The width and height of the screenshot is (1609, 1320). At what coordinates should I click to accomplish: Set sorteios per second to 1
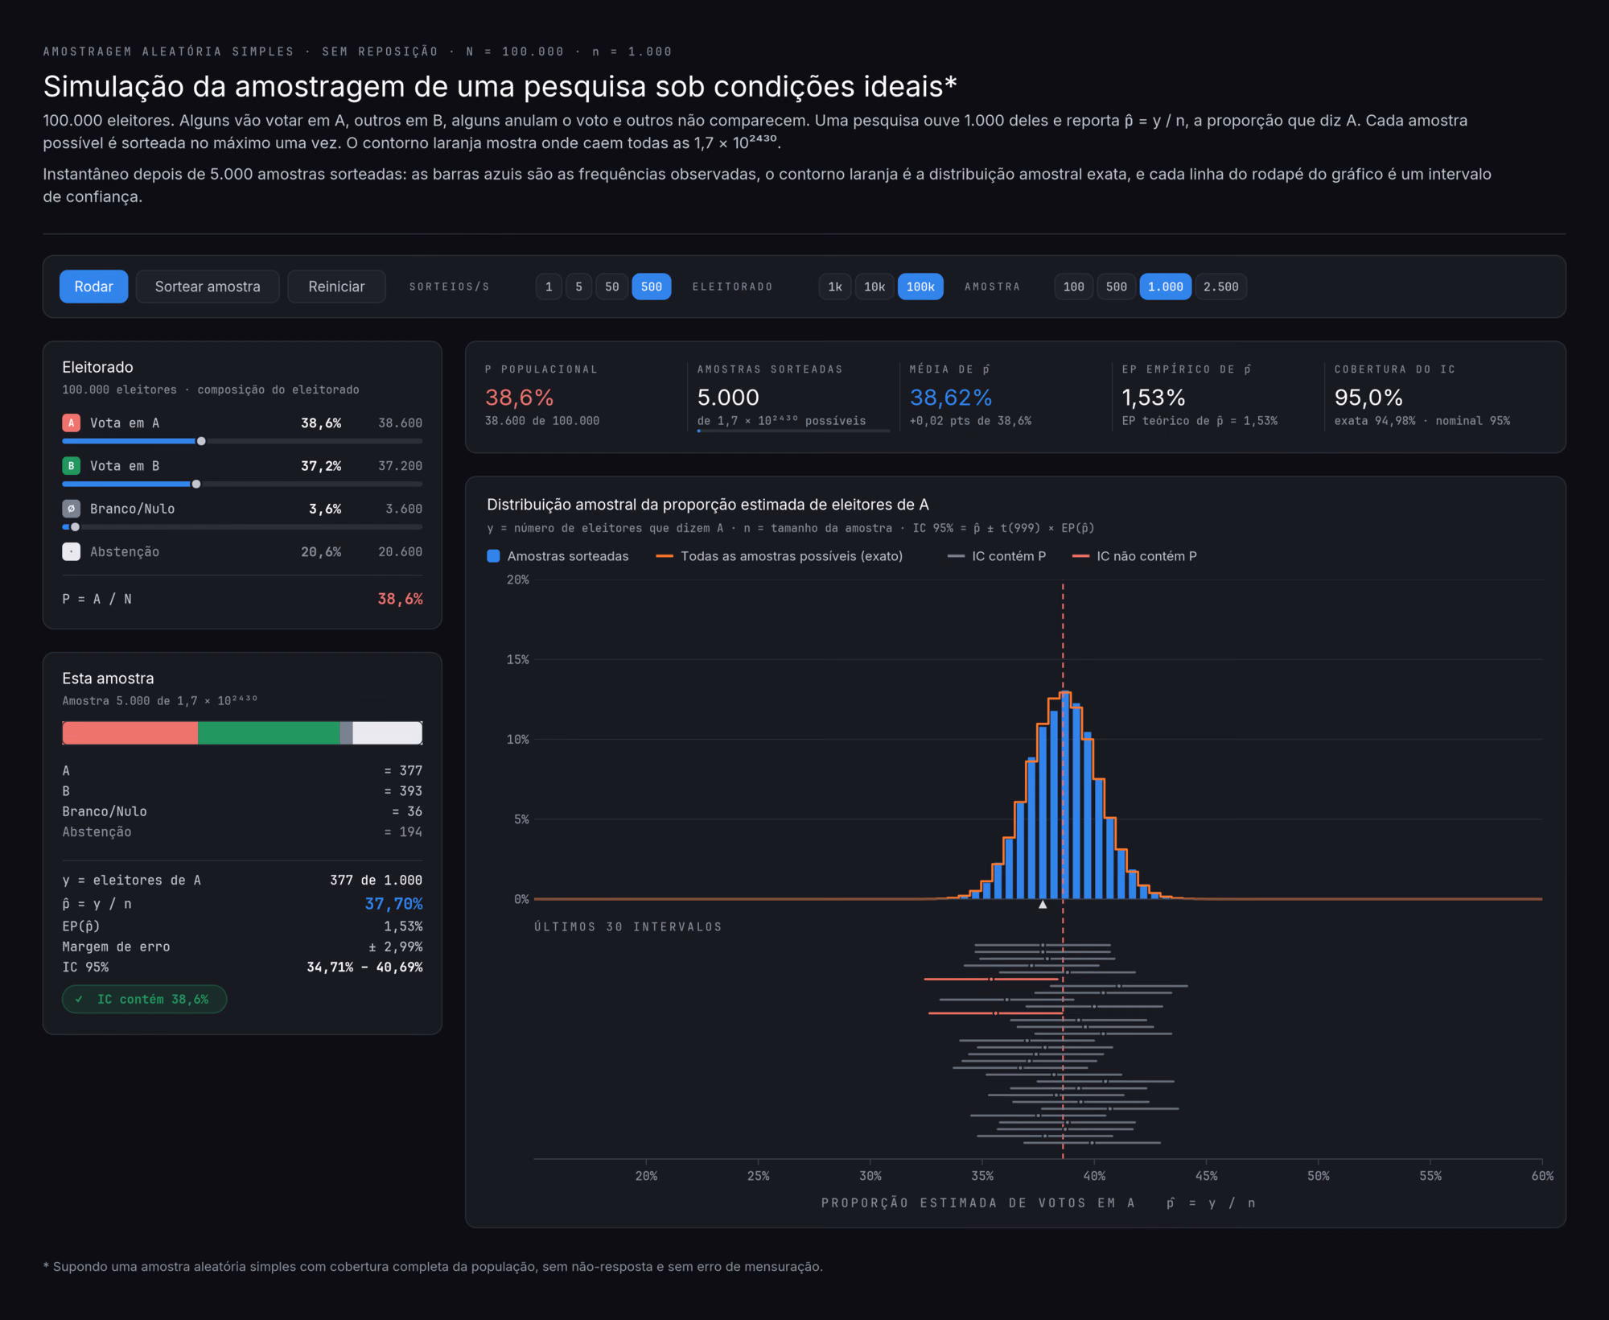(549, 287)
